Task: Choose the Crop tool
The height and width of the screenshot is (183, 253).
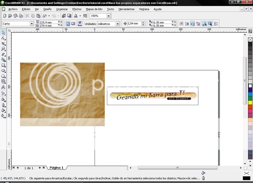Action: (x=3, y=44)
